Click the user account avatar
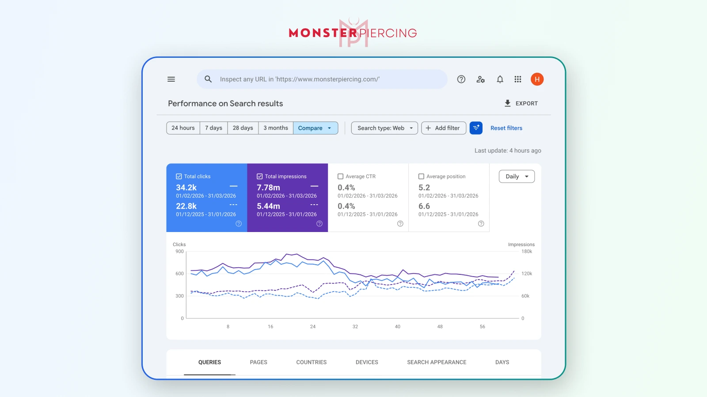The width and height of the screenshot is (707, 397). point(537,79)
